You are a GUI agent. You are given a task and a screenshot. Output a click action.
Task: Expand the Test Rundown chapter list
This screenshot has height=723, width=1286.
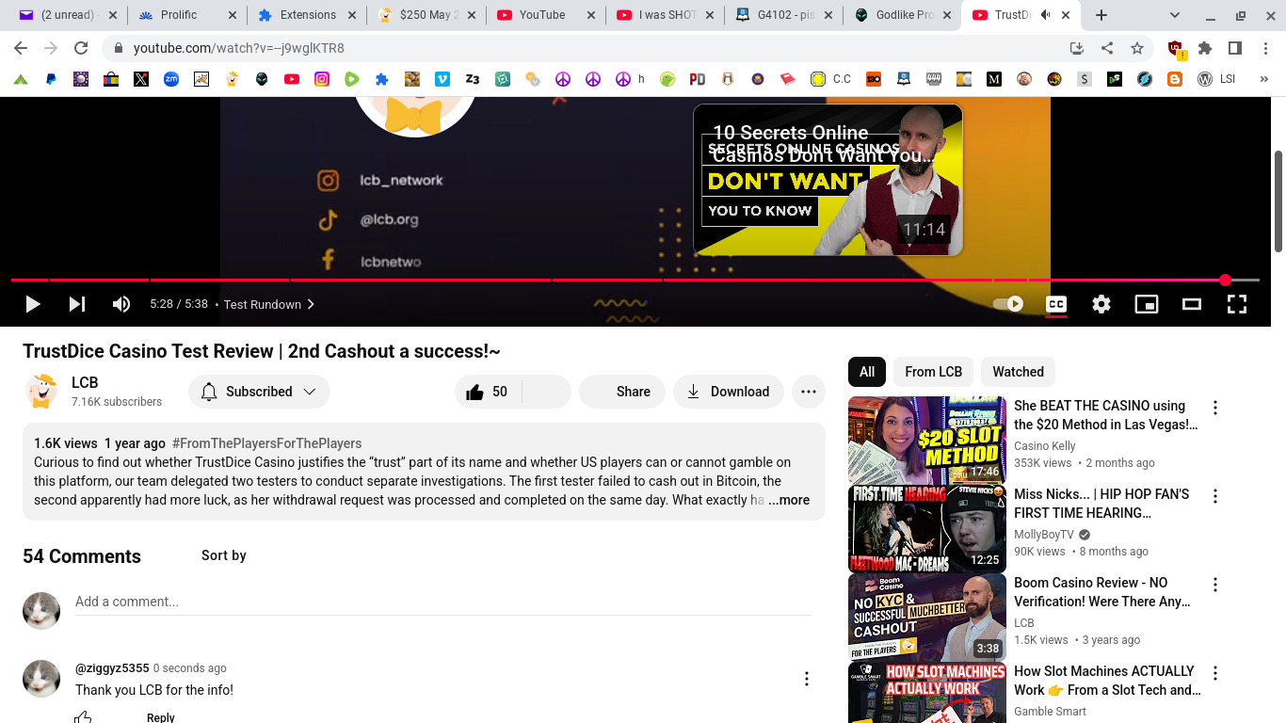(268, 304)
